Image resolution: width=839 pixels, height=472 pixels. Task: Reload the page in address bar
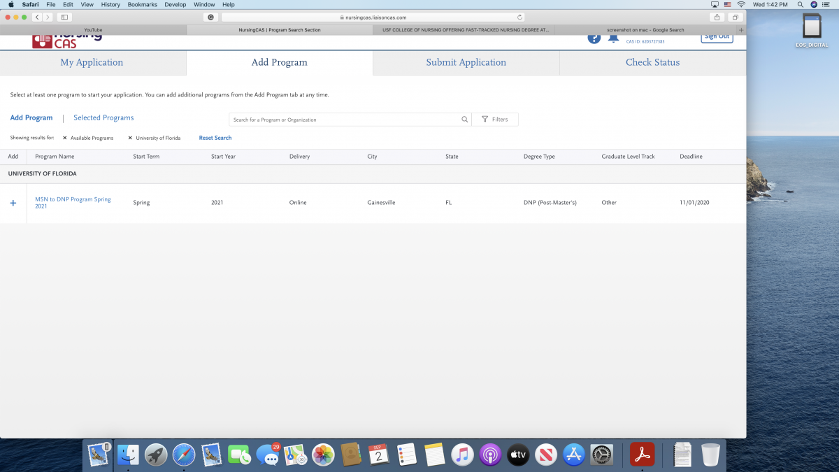[x=519, y=17]
